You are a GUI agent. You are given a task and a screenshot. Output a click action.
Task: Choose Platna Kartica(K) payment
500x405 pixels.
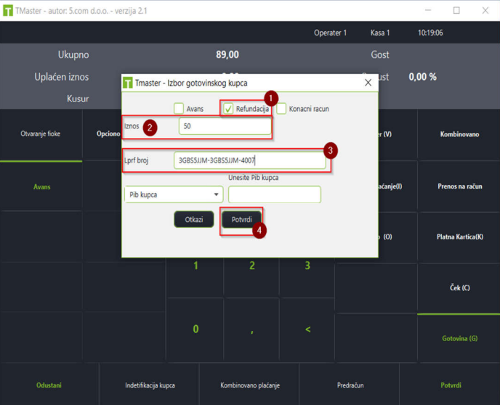click(x=459, y=237)
